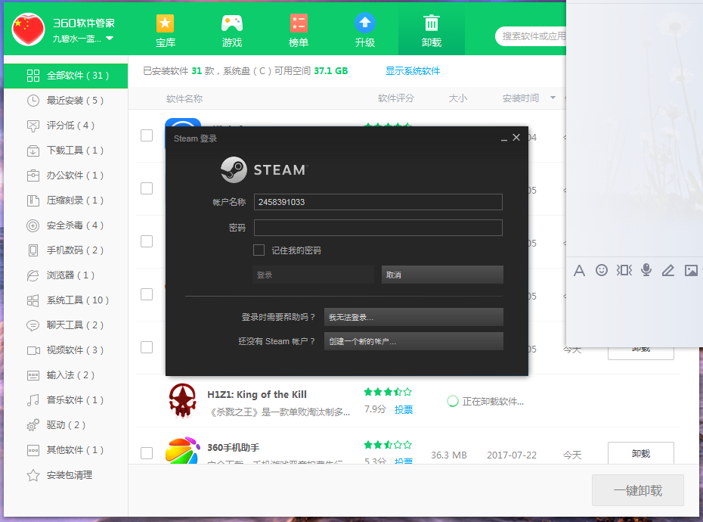Check the first software row checkbox
Image resolution: width=703 pixels, height=522 pixels.
[147, 135]
